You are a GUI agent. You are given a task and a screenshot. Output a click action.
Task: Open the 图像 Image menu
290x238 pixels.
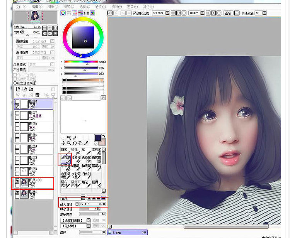[x=53, y=7]
